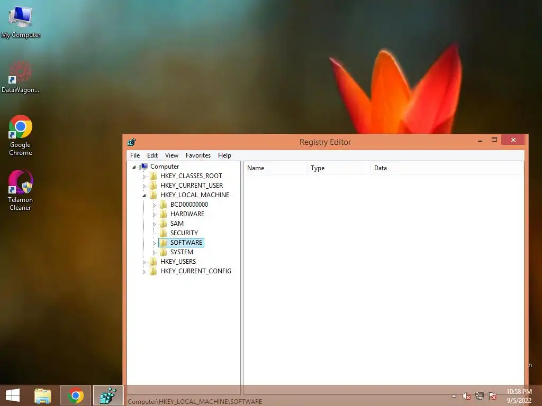This screenshot has height=406, width=542.
Task: Select the SECURITY key label
Action: (184, 233)
